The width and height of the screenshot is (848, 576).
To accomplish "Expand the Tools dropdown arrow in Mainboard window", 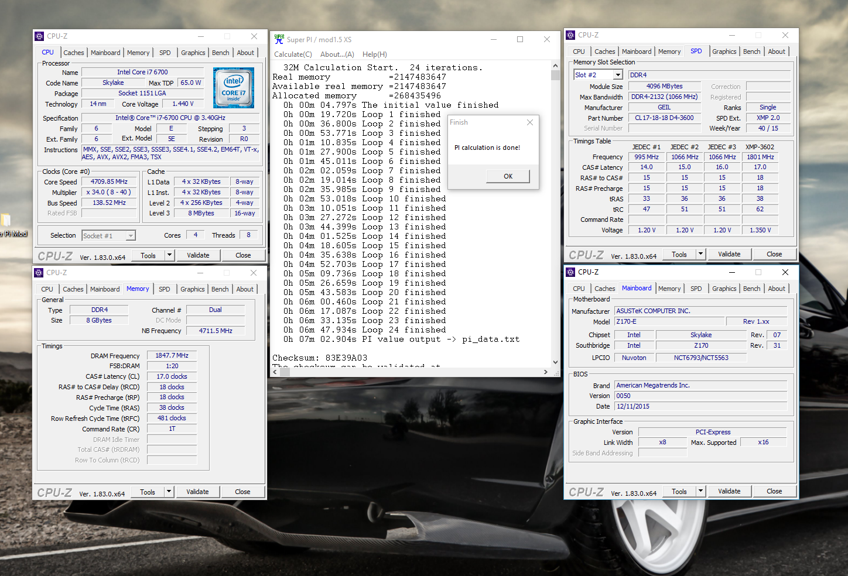I will (x=701, y=491).
